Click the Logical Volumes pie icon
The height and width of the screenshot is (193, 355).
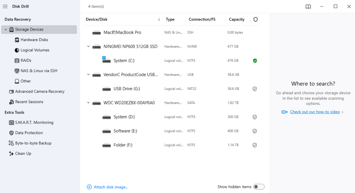[x=17, y=50]
